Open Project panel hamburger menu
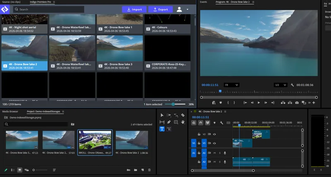The height and width of the screenshot is (177, 331). coord(63,111)
